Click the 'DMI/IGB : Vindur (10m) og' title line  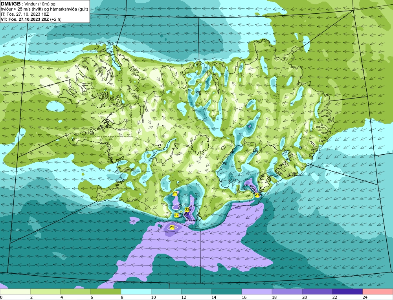click(x=28, y=4)
